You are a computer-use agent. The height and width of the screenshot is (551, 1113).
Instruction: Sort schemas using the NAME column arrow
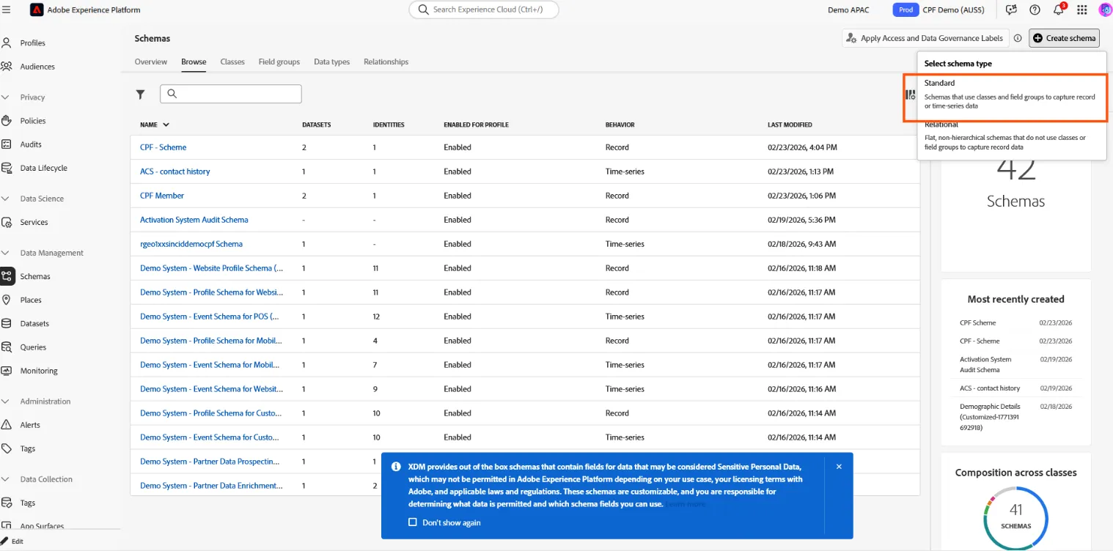click(166, 125)
